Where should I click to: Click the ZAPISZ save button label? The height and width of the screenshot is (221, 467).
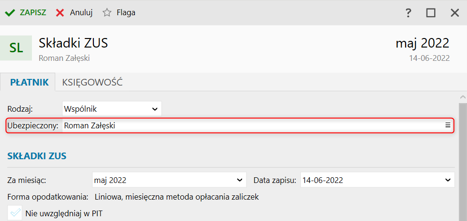[33, 13]
